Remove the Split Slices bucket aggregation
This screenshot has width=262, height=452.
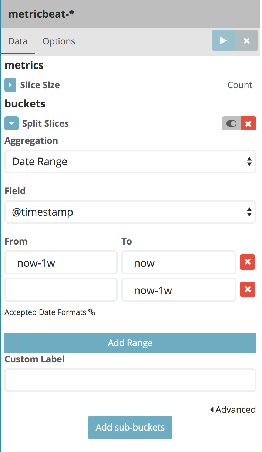(x=248, y=123)
